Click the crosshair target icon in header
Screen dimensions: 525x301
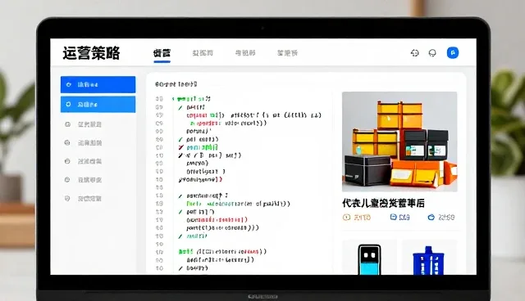[415, 52]
